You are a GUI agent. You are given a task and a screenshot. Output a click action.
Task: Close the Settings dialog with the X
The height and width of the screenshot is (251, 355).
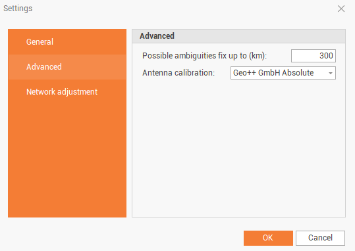click(341, 9)
